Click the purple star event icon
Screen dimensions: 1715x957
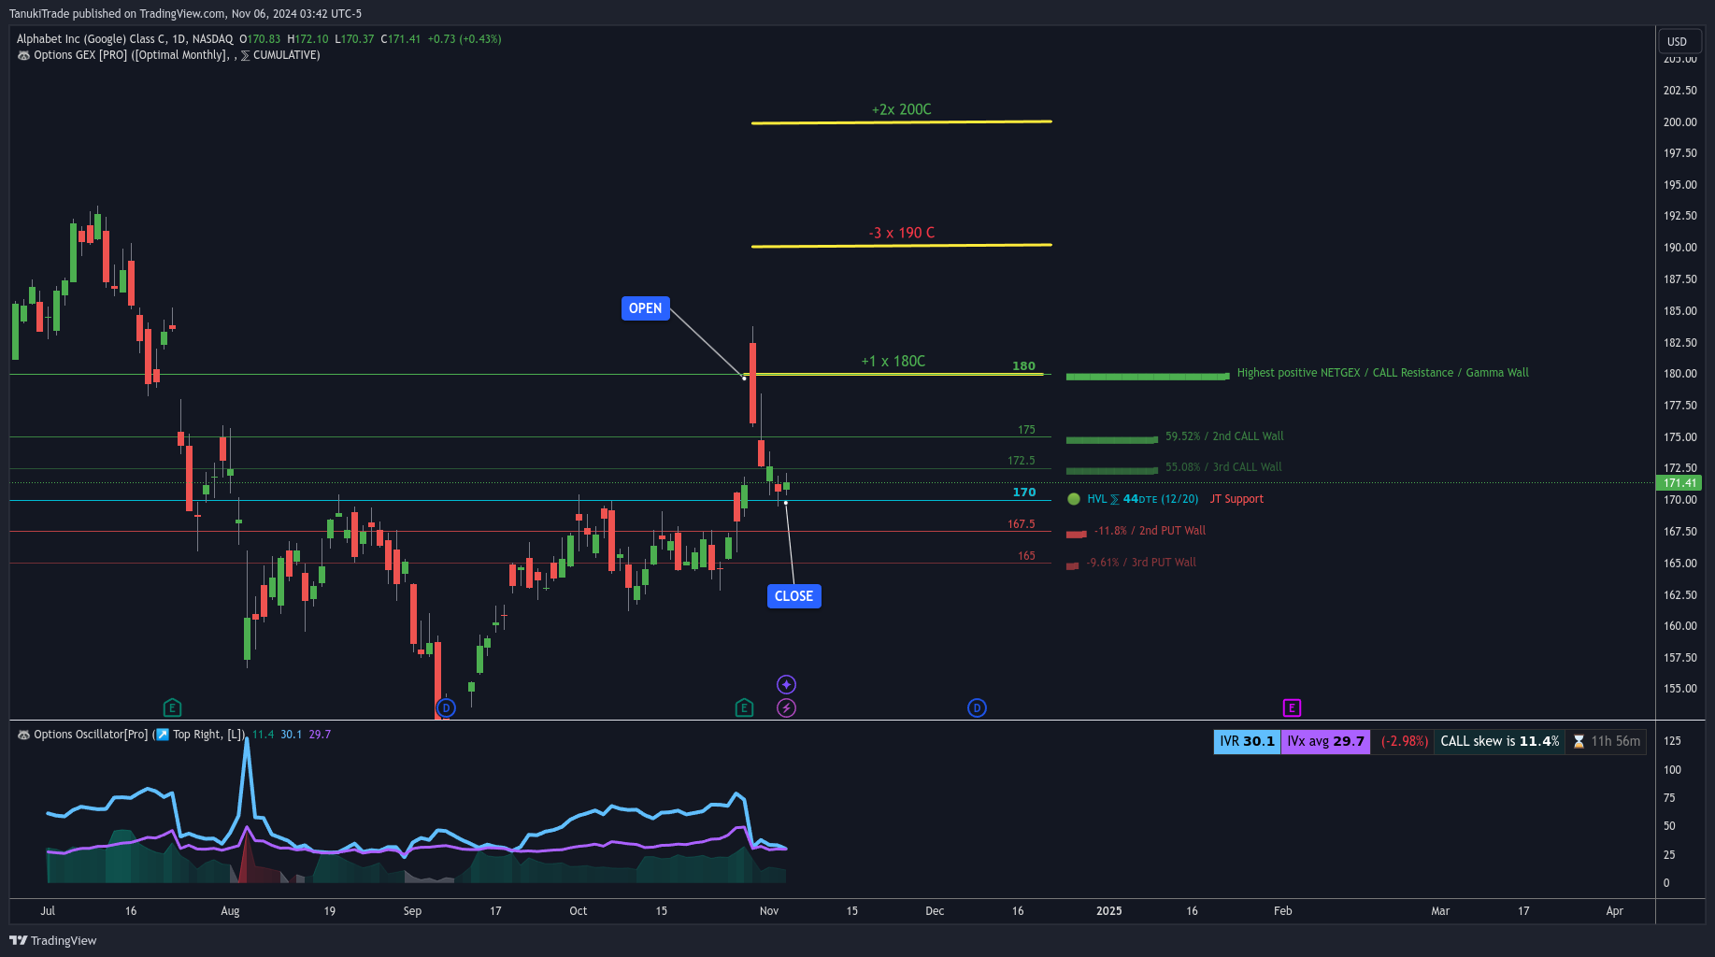point(787,685)
